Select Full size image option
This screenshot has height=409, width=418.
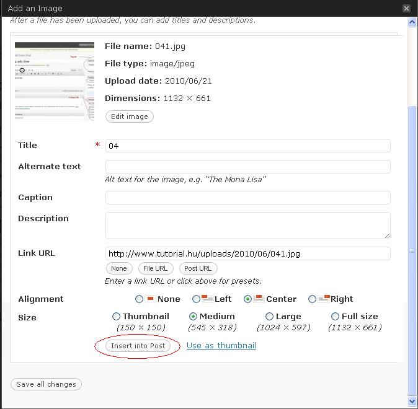pyautogui.click(x=335, y=317)
